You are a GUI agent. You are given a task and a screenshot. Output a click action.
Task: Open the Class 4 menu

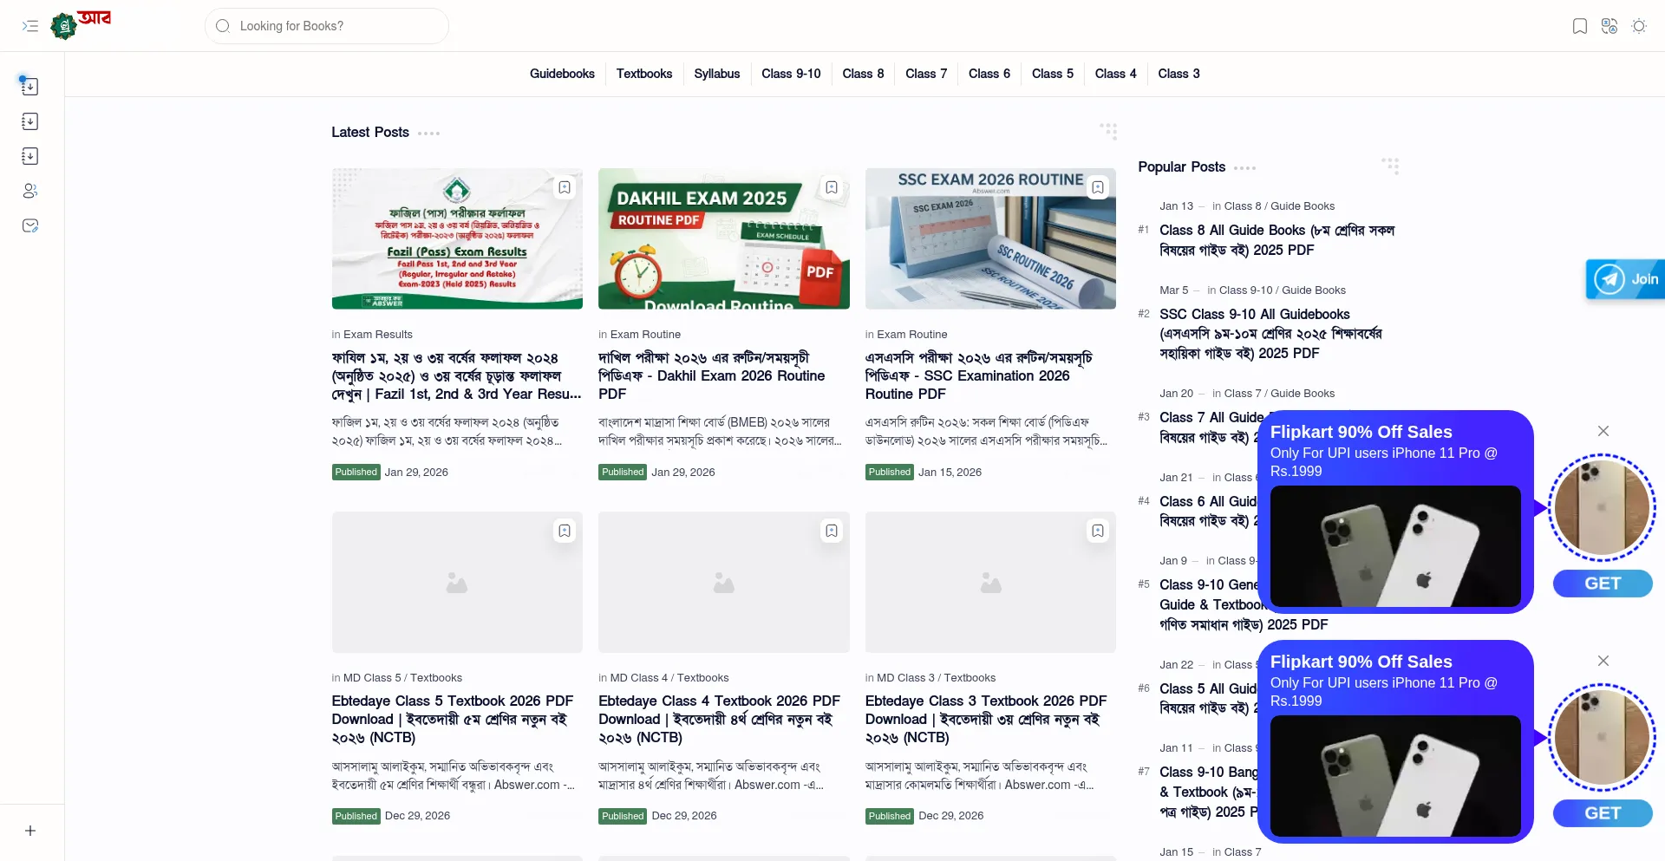(1115, 74)
